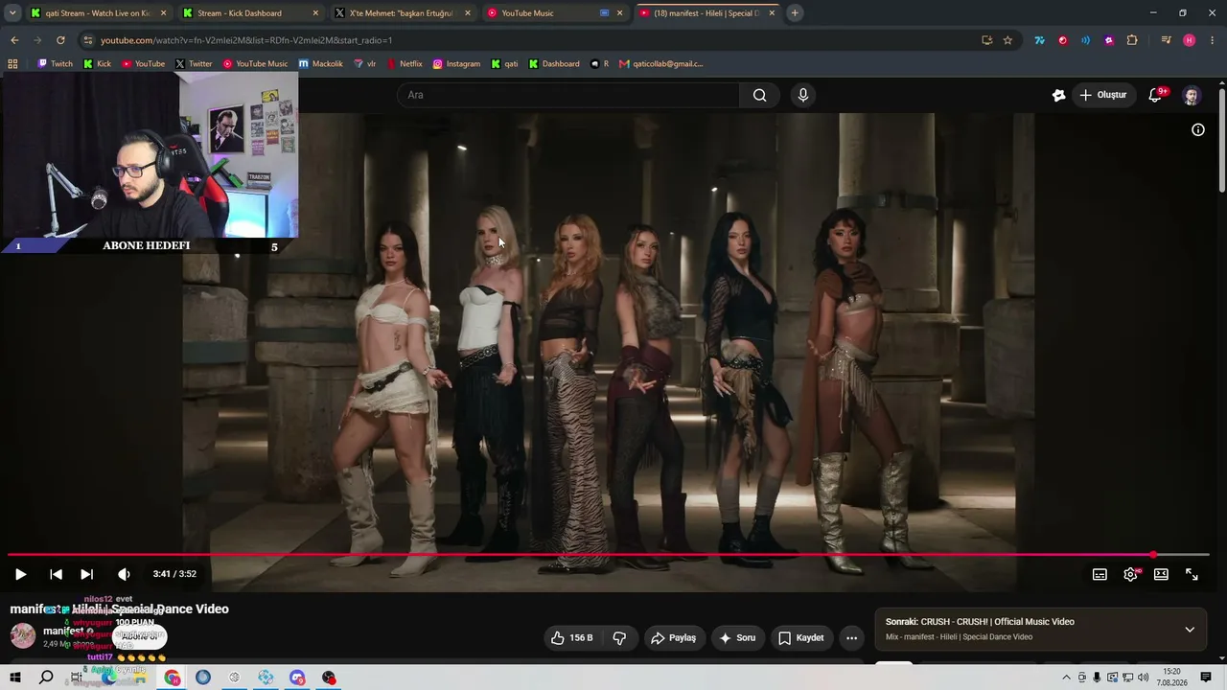Save video with the Kaydet button
1227x690 pixels.
(800, 637)
